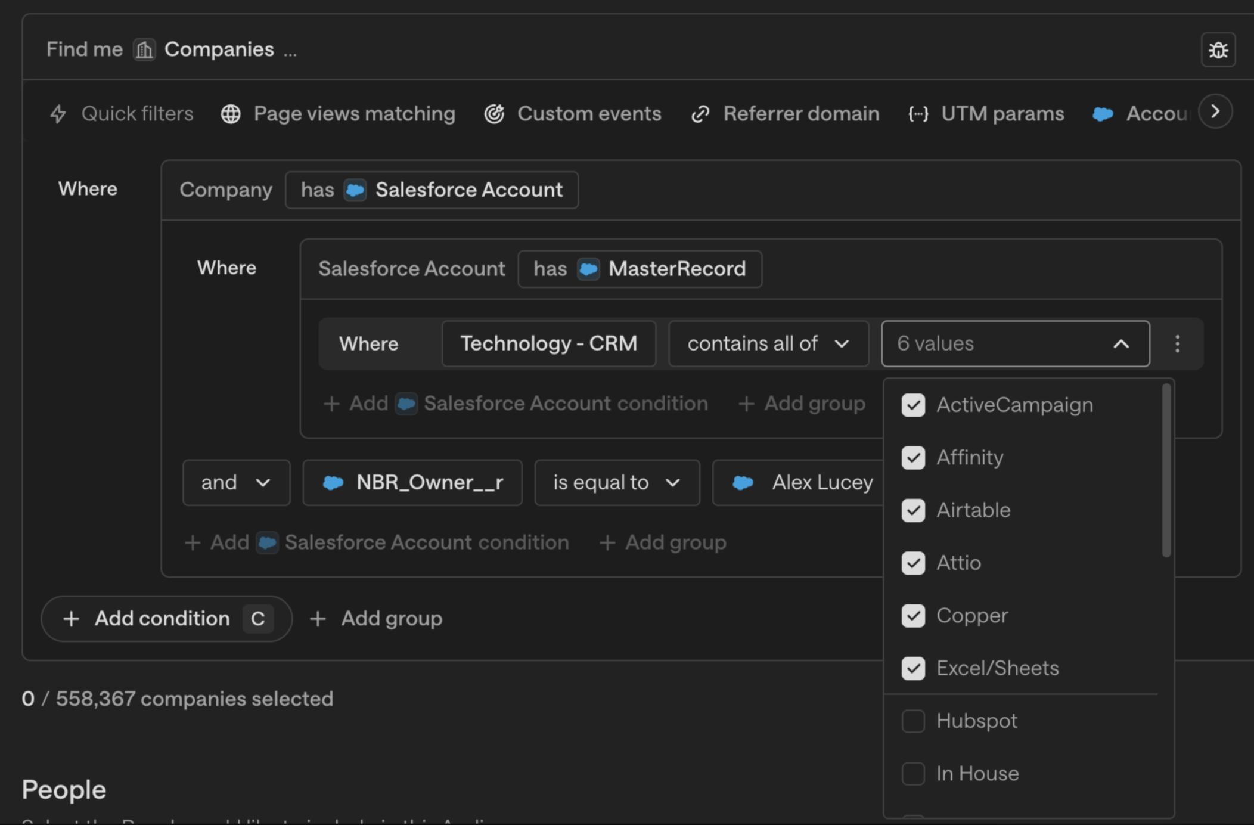
Task: Click the People section heading
Action: 64,790
